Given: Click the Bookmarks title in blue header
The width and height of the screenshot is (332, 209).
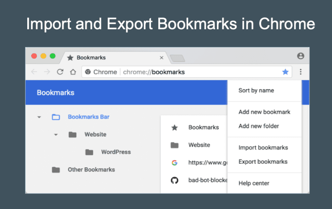Looking at the screenshot, I should [55, 93].
